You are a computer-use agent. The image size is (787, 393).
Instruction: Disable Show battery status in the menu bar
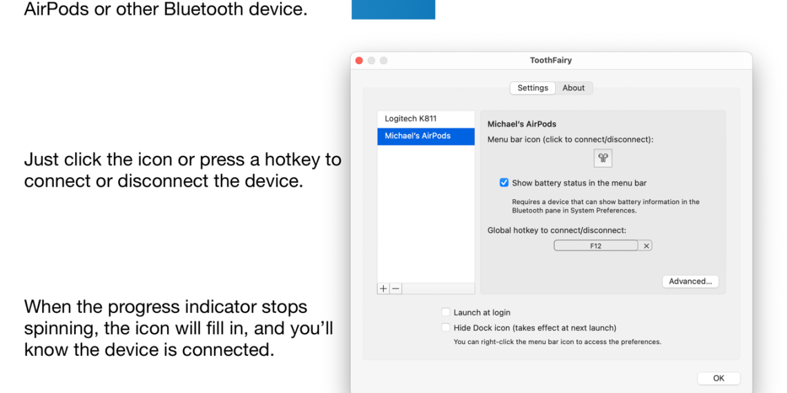504,183
